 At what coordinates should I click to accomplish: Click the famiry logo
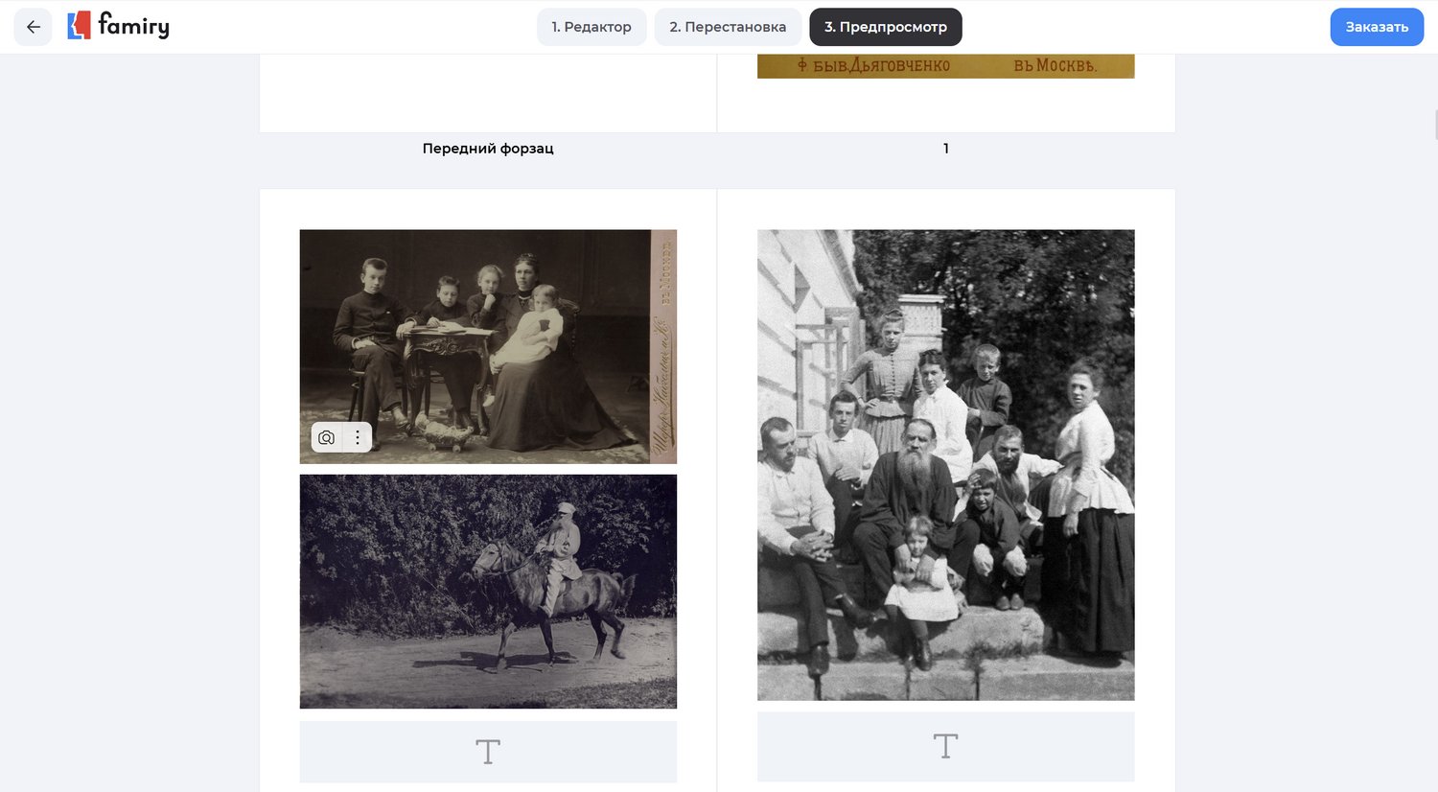[119, 26]
